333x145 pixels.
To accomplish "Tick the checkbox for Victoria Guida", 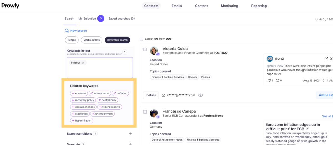I will (145, 49).
